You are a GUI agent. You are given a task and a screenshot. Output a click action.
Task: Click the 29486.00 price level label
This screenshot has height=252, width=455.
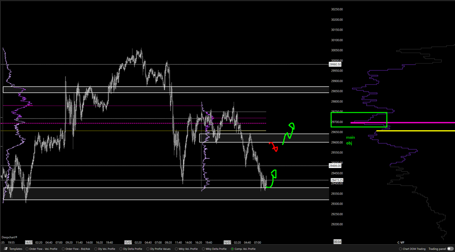335,166
